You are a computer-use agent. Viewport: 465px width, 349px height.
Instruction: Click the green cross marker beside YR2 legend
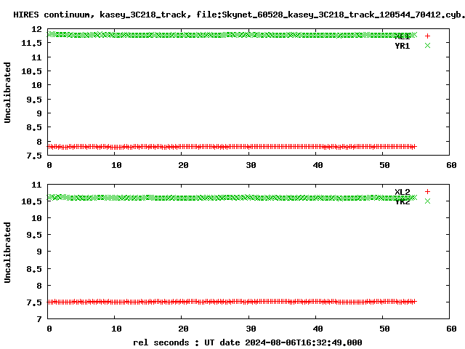(427, 201)
